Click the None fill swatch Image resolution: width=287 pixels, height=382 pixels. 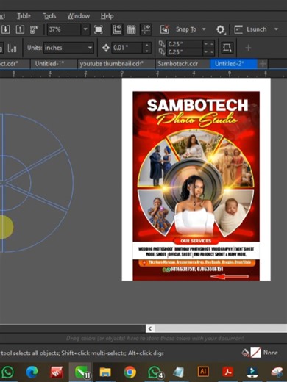point(255,353)
